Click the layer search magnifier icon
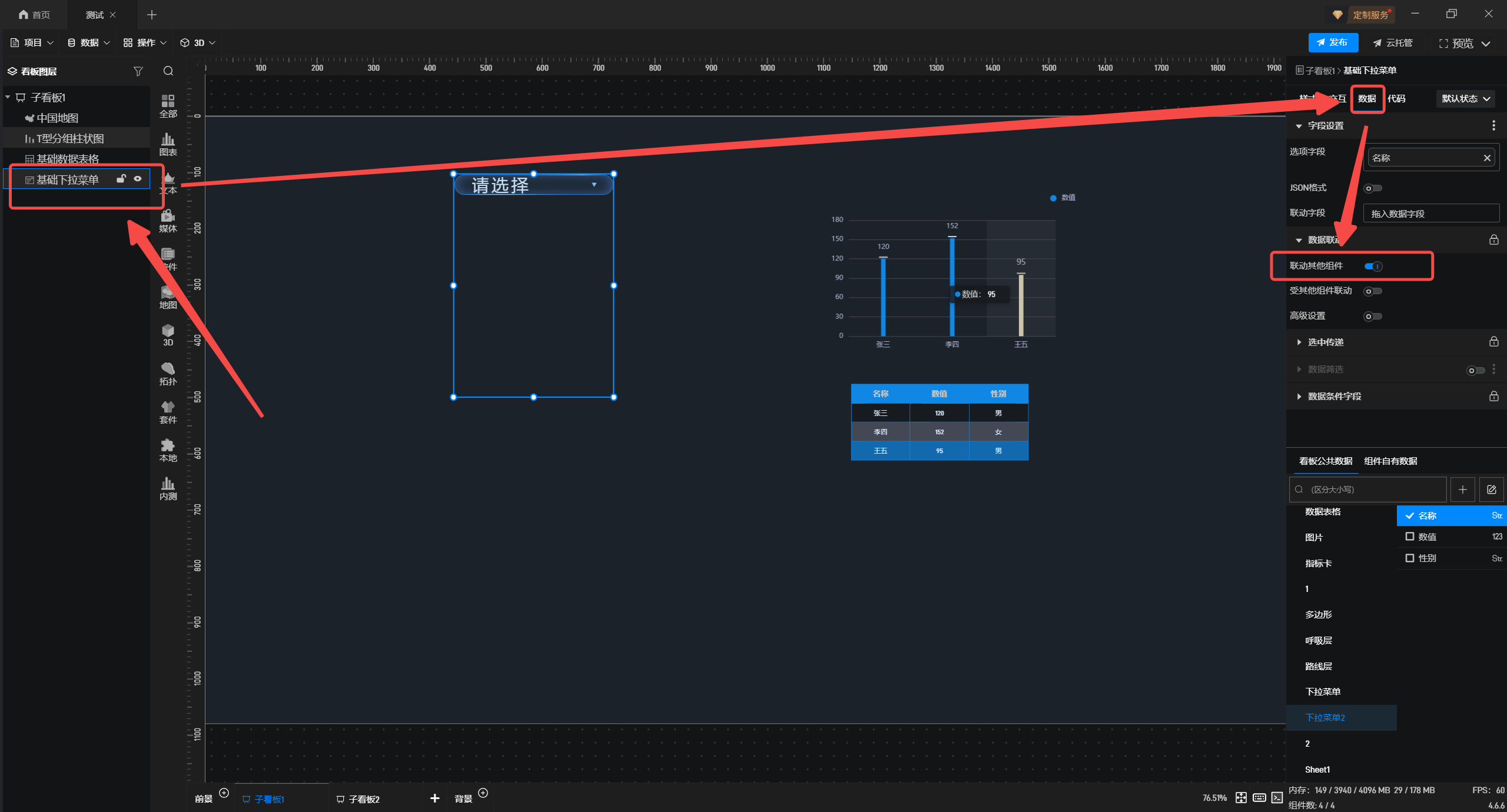The height and width of the screenshot is (812, 1507). pyautogui.click(x=168, y=71)
